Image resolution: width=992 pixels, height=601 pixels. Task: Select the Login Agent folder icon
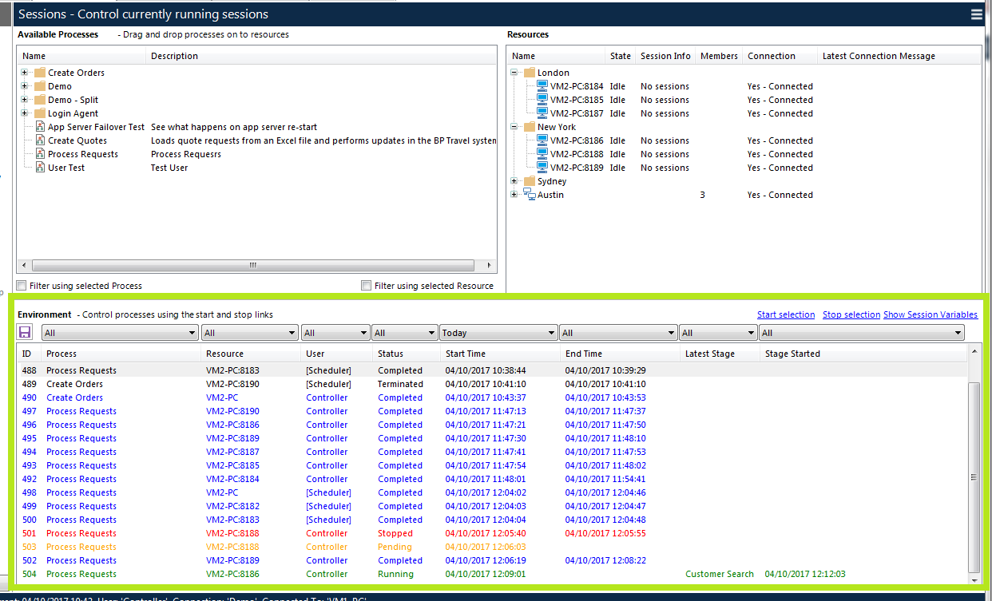[x=40, y=113]
